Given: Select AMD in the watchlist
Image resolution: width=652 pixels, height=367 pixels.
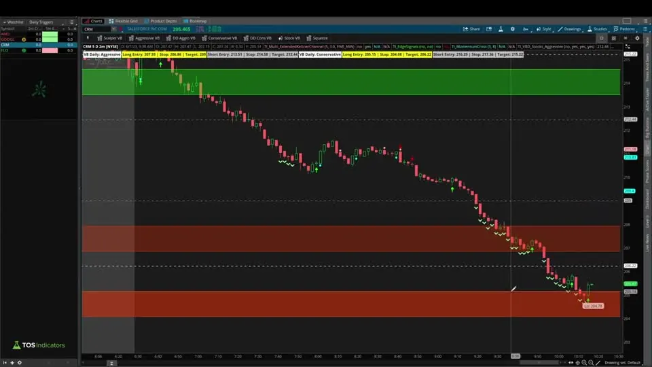Looking at the screenshot, I should click(5, 34).
